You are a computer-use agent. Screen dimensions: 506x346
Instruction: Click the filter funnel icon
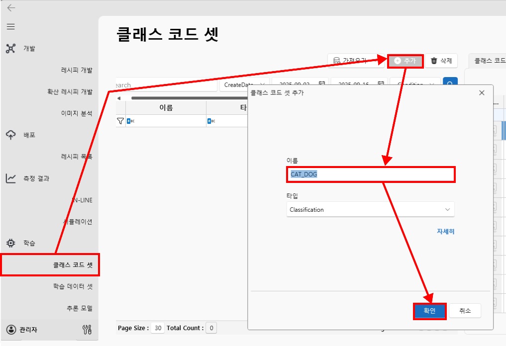(x=120, y=121)
